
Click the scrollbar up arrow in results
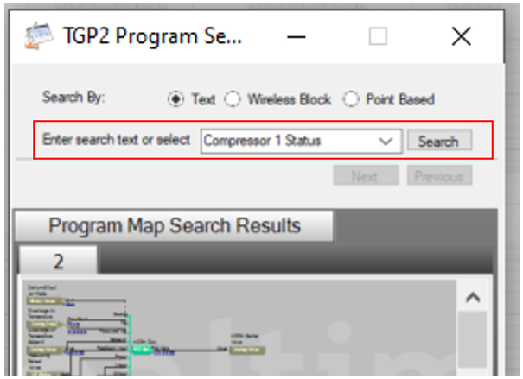click(473, 297)
